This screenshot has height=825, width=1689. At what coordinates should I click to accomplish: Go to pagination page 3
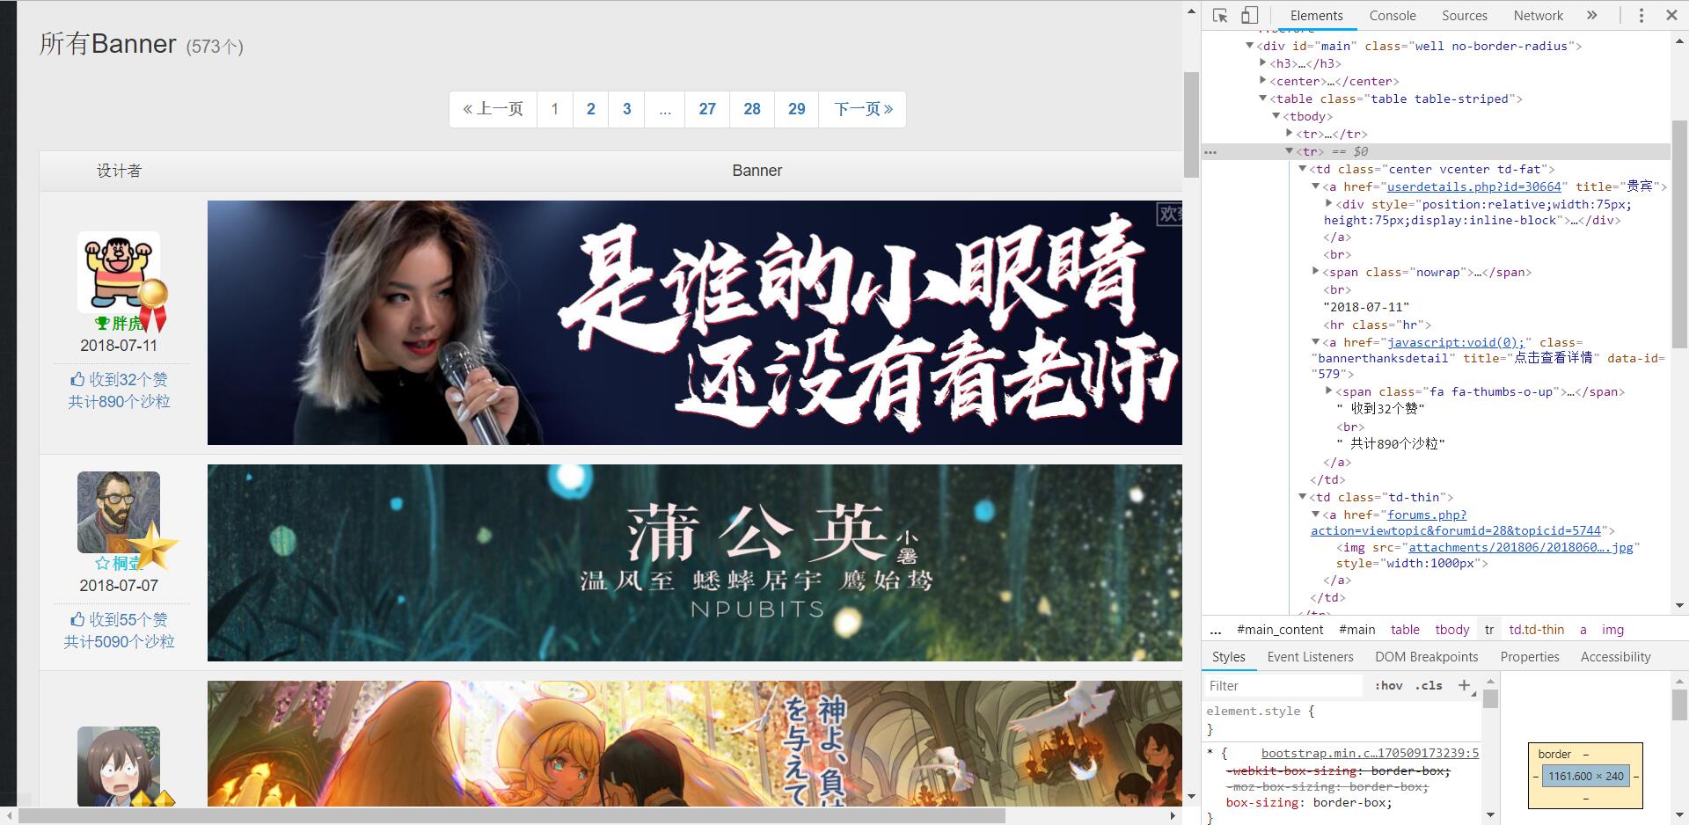pyautogui.click(x=627, y=109)
